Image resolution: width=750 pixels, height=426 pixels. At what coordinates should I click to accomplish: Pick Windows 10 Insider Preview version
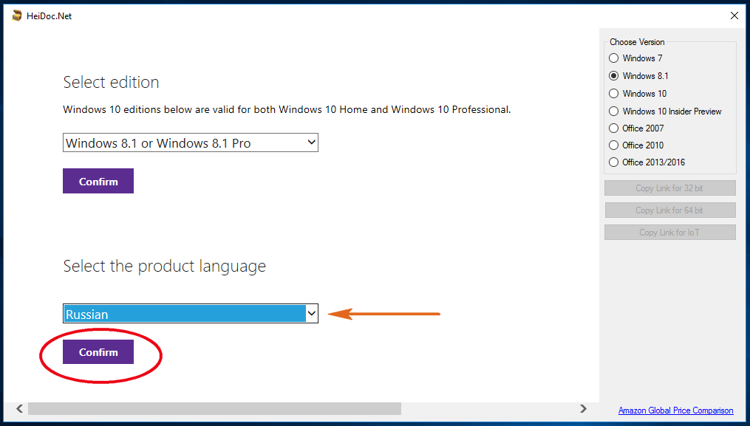click(x=613, y=111)
